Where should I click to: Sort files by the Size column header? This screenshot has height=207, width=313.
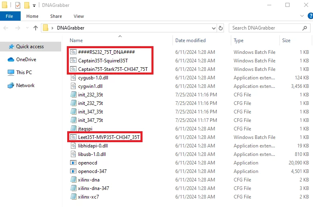click(286, 41)
